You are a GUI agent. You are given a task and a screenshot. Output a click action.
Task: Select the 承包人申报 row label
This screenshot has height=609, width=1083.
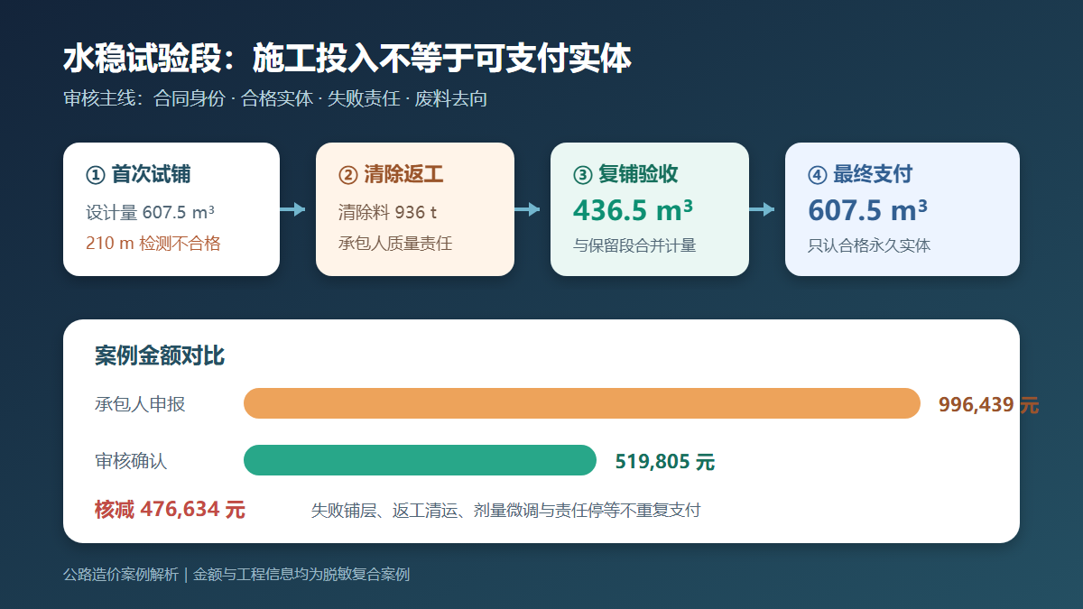coord(140,404)
